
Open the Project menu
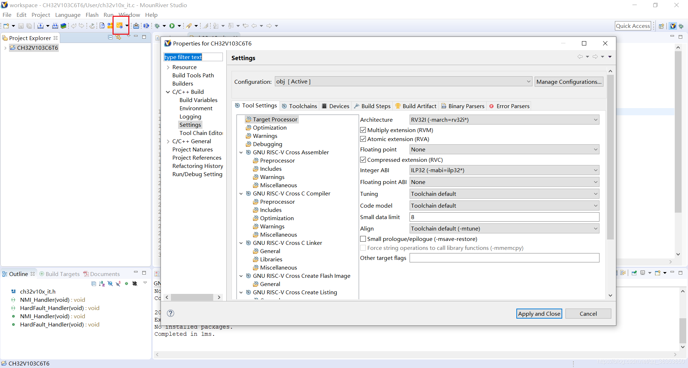41,15
